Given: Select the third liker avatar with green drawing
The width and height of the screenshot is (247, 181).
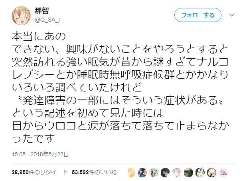Looking at the screenshot, I should tap(154, 172).
